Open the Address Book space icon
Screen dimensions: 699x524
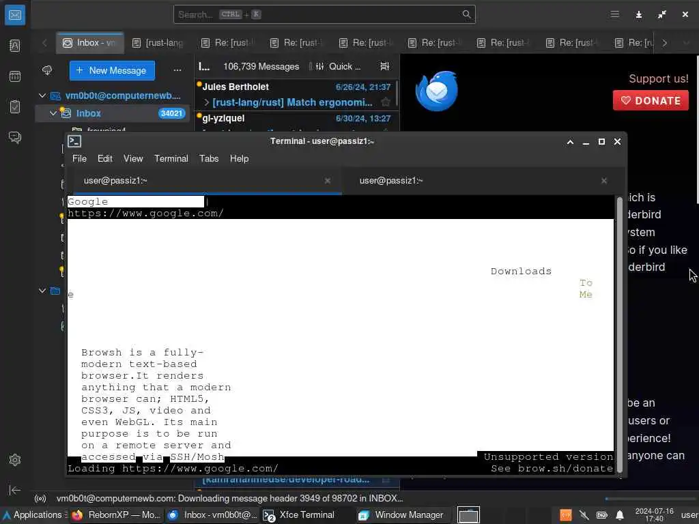point(15,46)
